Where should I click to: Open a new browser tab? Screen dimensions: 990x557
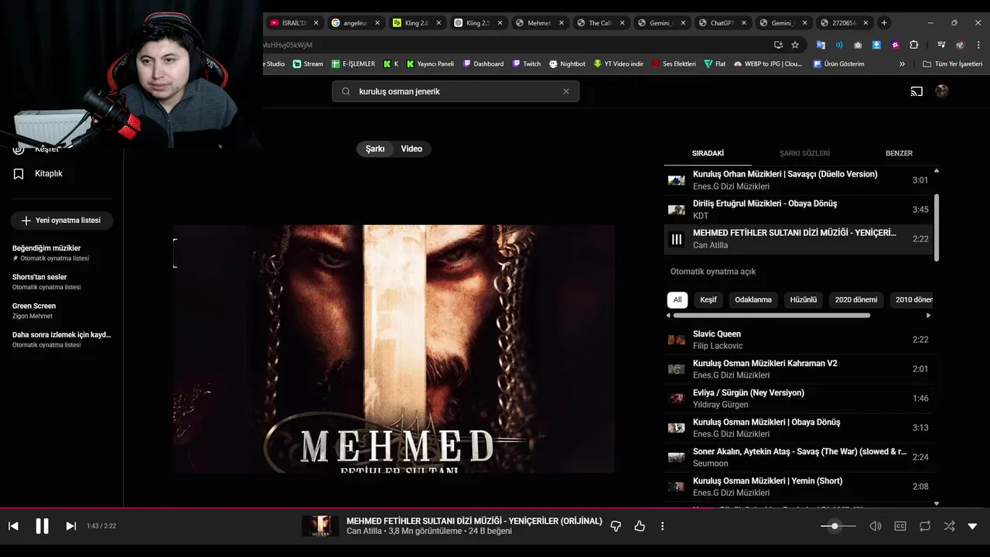884,23
